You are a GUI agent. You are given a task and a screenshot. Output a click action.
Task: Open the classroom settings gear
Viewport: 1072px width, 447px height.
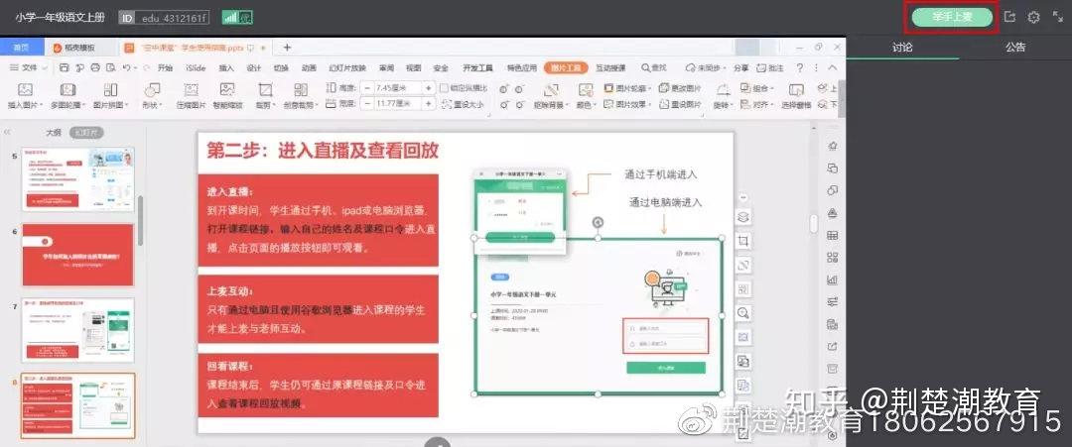pos(1033,17)
